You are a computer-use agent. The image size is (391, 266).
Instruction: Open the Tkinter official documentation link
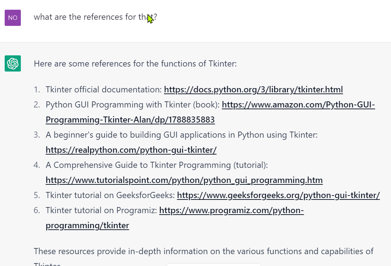[253, 90]
